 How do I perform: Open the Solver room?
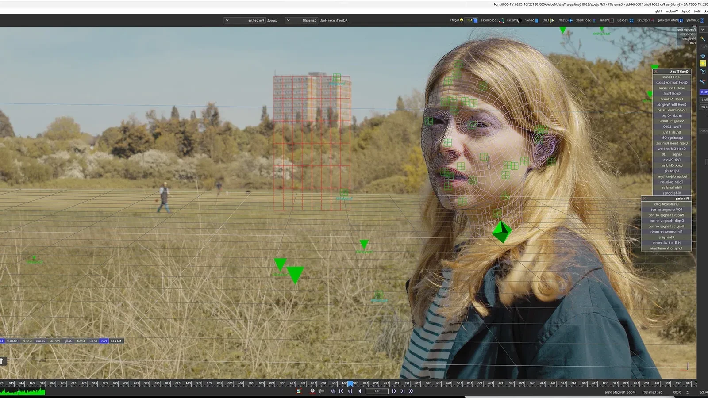click(531, 20)
